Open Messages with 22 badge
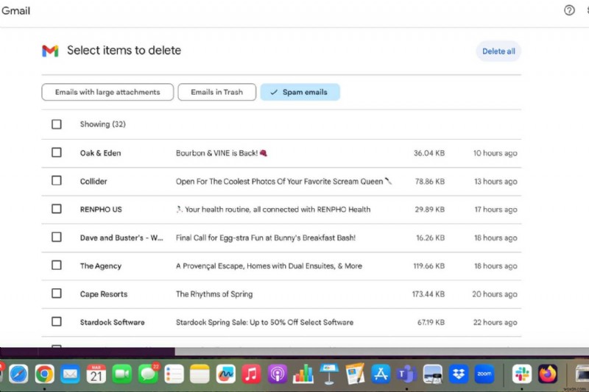Viewport: 589px width, 392px height. click(x=148, y=374)
